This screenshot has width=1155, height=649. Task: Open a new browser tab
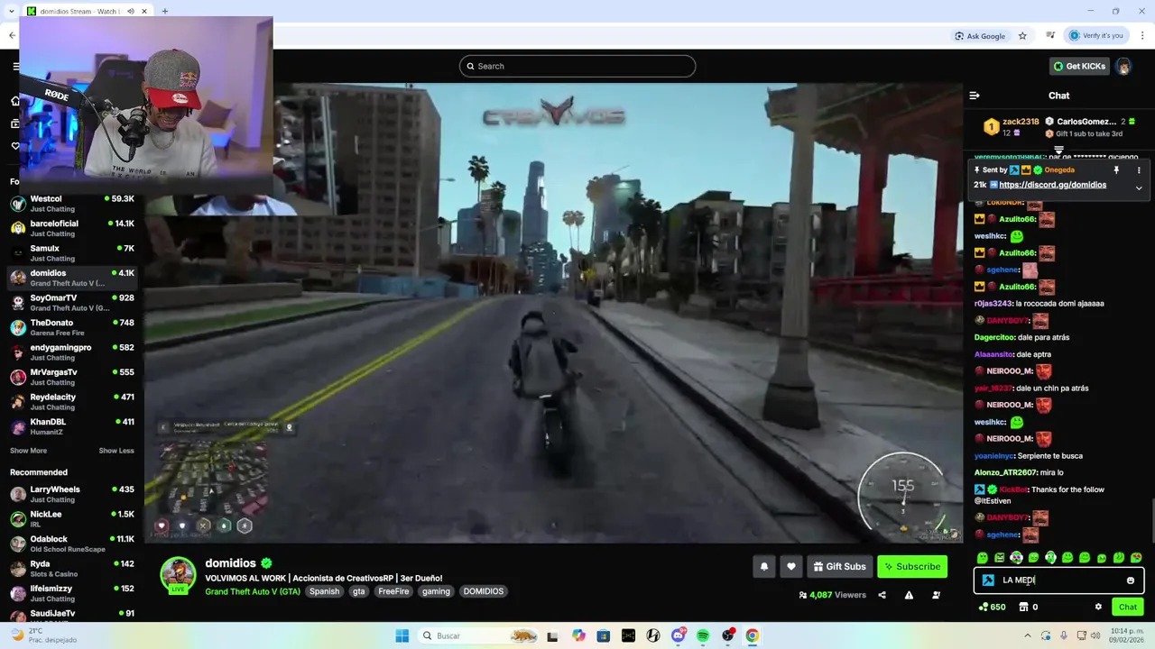click(165, 12)
